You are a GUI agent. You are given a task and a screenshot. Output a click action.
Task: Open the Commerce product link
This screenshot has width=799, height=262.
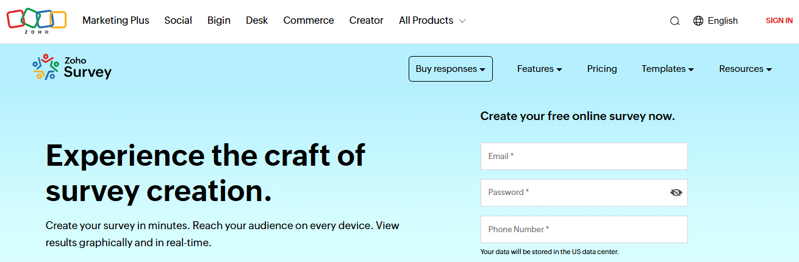click(309, 21)
